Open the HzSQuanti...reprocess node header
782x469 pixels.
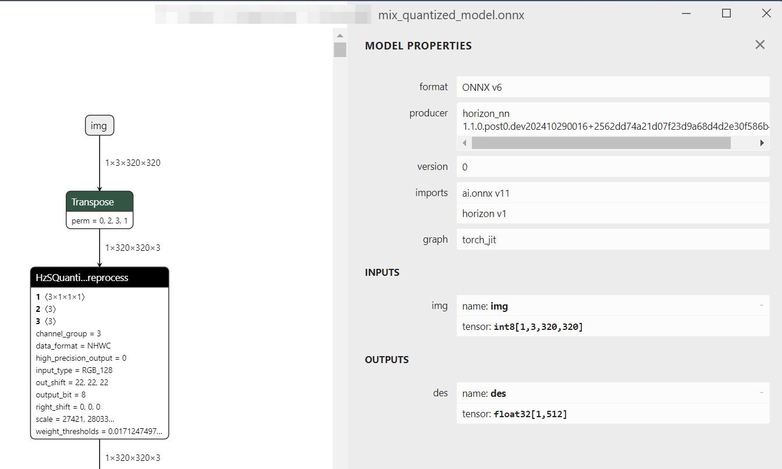pyautogui.click(x=99, y=278)
